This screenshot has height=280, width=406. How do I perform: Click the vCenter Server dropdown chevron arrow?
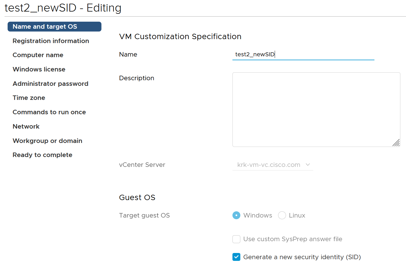308,165
